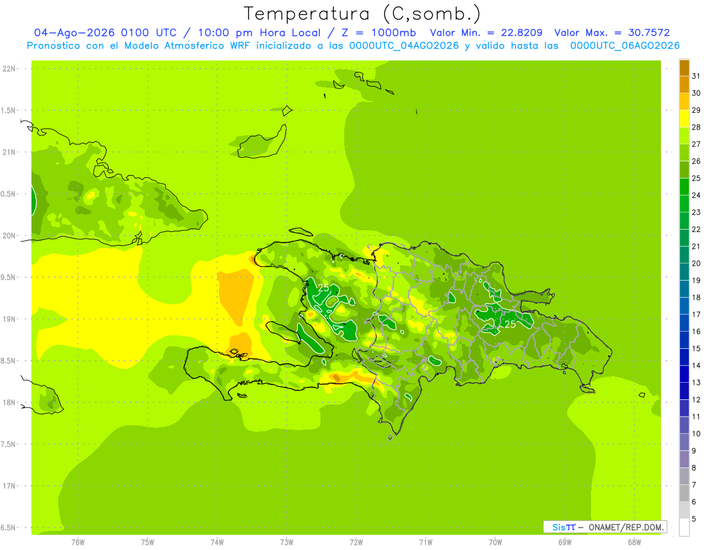
Task: Click legend label '17'
Action: [696, 314]
